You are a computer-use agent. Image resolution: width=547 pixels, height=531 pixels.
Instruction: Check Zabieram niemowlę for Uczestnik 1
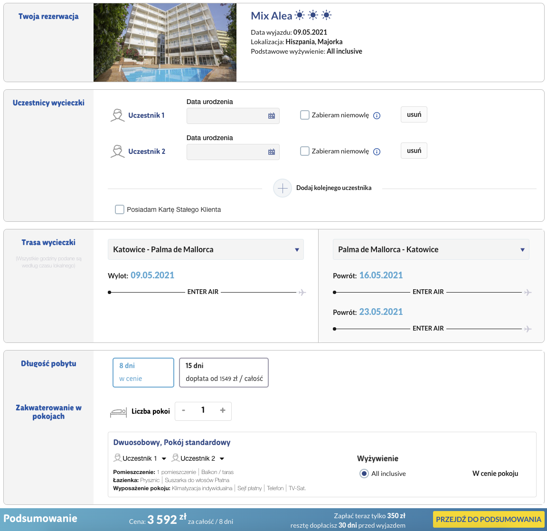point(305,115)
